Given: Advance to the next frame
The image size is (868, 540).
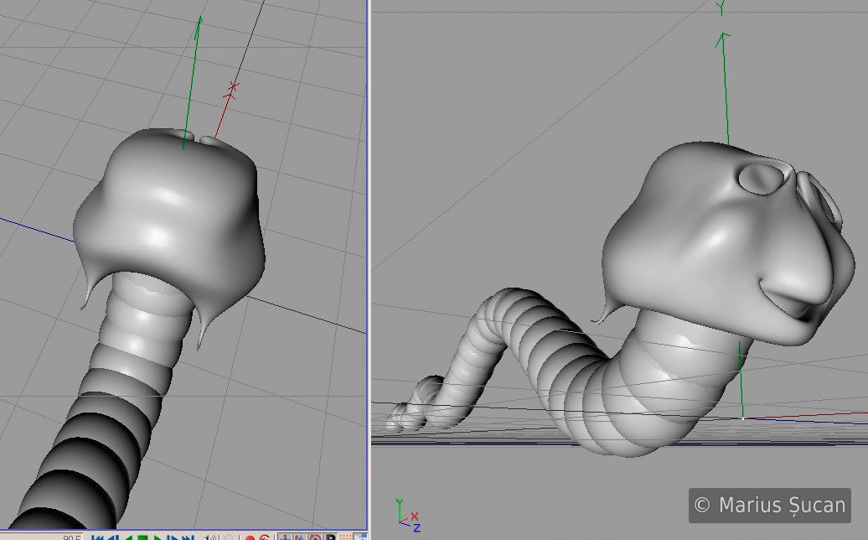Looking at the screenshot, I should (x=172, y=537).
